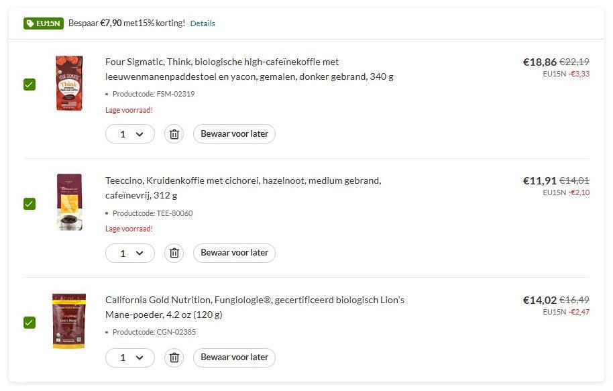Screen dimensions: 613x391
Task: Click the Lion's Mane pouch thumbnail
Action: (x=69, y=321)
